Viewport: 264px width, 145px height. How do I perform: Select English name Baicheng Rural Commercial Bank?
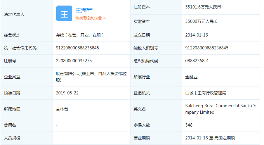221,109
